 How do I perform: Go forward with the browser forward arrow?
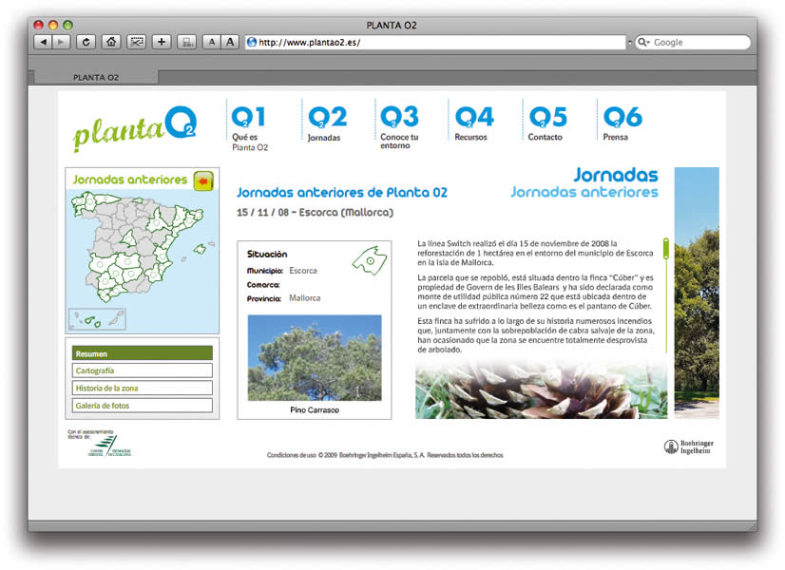point(61,42)
